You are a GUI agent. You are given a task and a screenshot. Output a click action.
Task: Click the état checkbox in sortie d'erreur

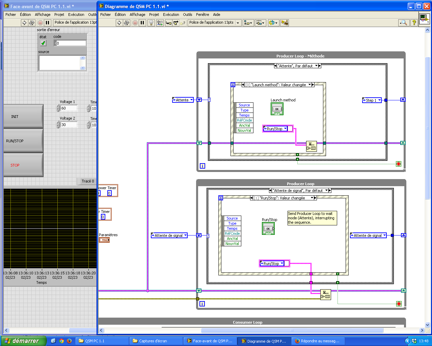43,43
